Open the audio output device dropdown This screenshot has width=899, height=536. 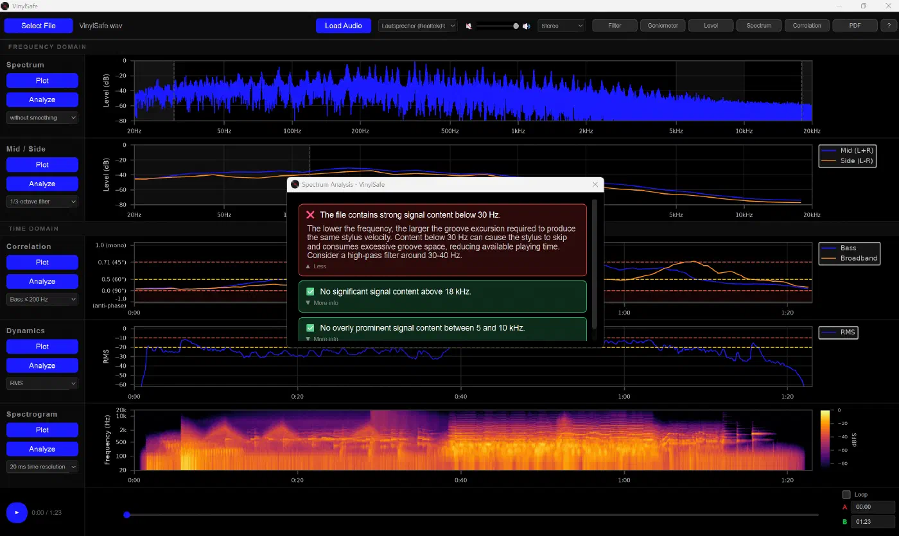[x=417, y=26]
